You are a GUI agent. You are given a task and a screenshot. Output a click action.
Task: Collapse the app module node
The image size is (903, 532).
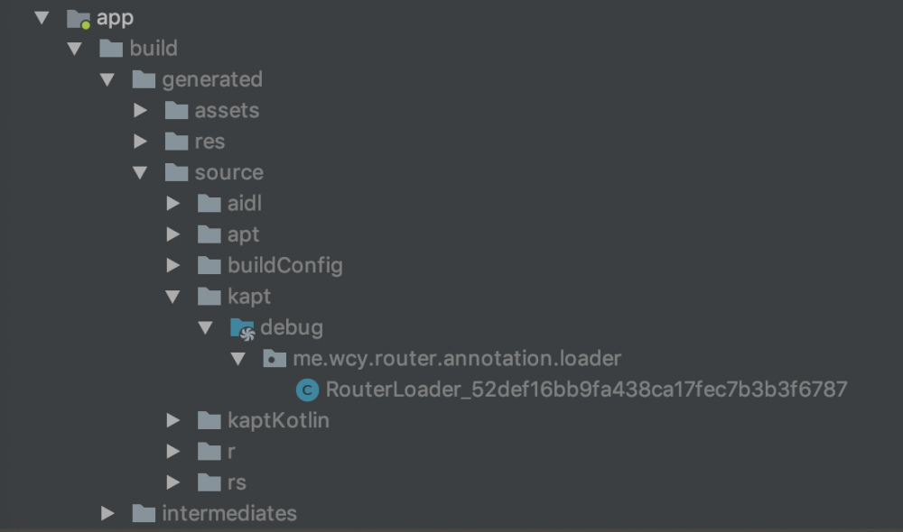pyautogui.click(x=42, y=18)
